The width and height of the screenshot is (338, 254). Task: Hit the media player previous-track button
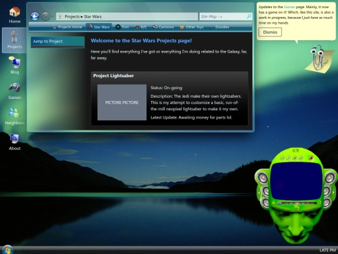tap(282, 158)
